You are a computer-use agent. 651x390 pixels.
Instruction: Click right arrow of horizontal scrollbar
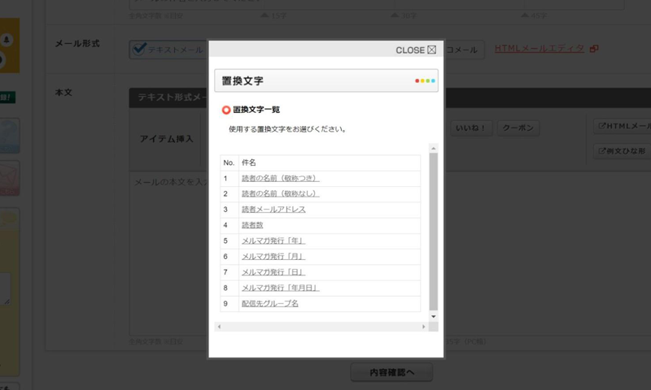coord(423,327)
